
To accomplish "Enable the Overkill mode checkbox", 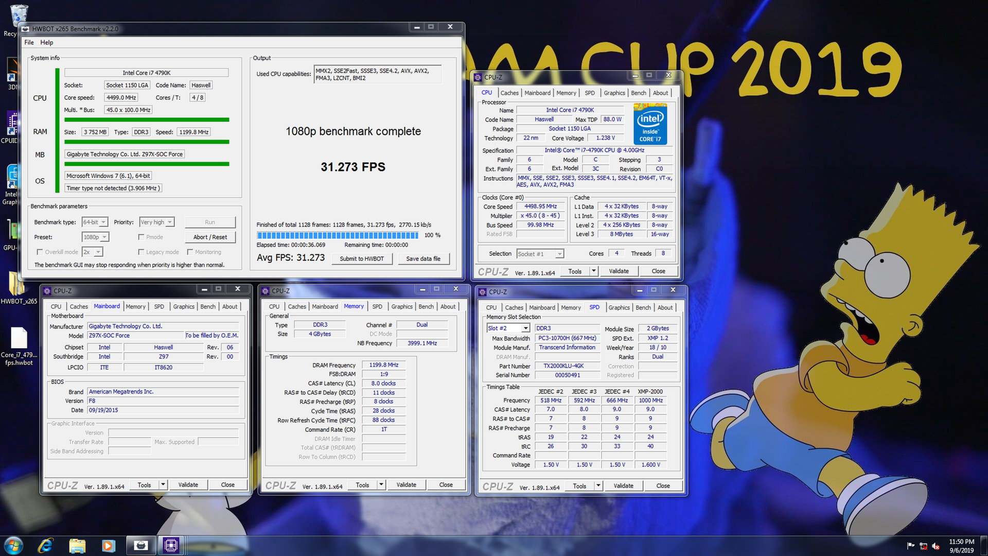I will (x=40, y=252).
